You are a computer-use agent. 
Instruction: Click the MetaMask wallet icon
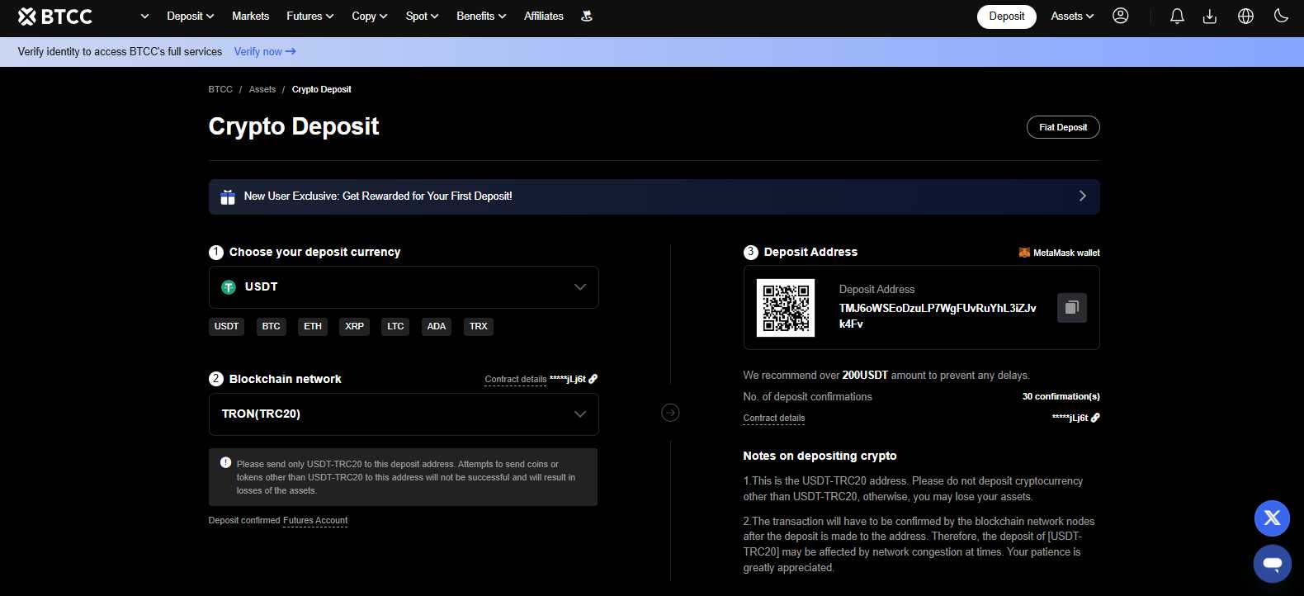[1024, 253]
